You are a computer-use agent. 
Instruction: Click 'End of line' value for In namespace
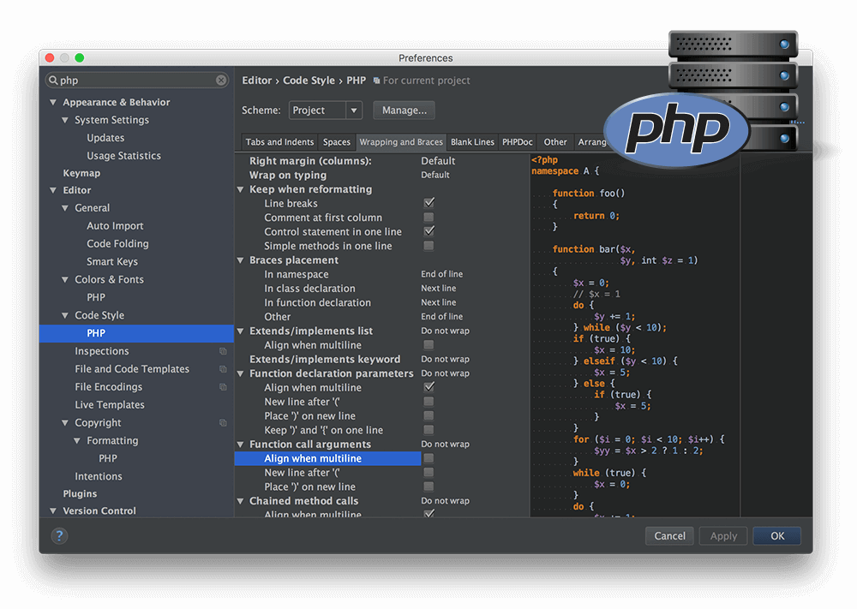(x=441, y=274)
